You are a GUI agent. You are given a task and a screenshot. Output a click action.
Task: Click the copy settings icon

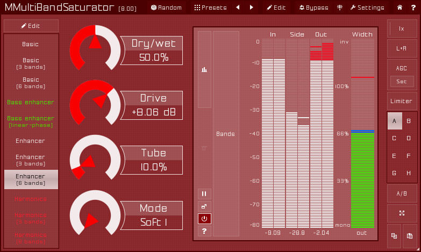click(394, 236)
